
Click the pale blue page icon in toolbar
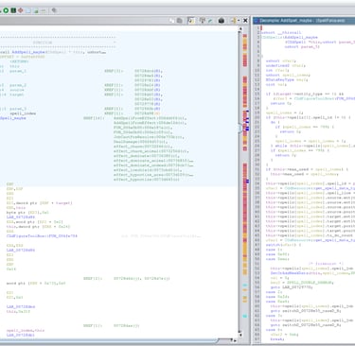click(x=28, y=10)
